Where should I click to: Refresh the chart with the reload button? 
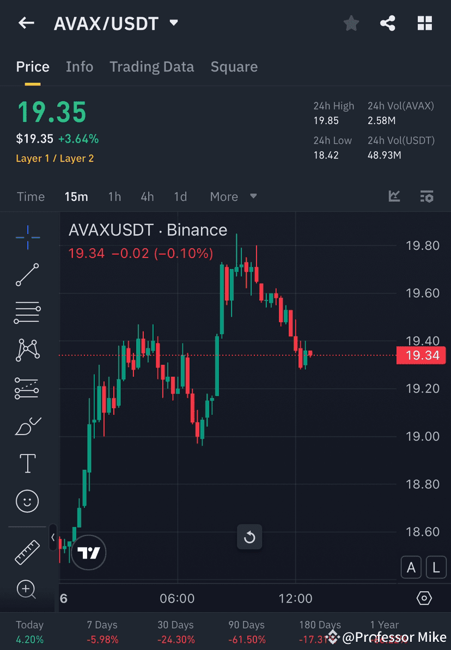[x=249, y=537]
